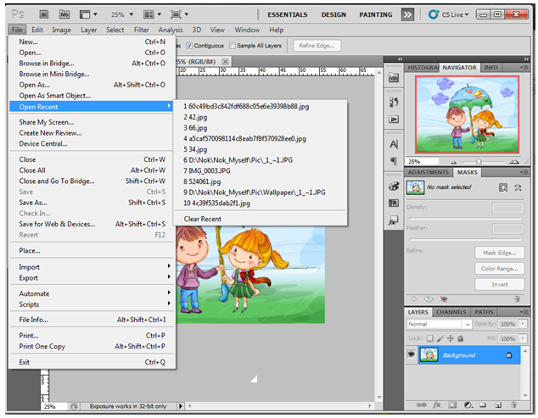Choose Clear Recent from the submenu
Screen dimensions: 538x418
203,219
